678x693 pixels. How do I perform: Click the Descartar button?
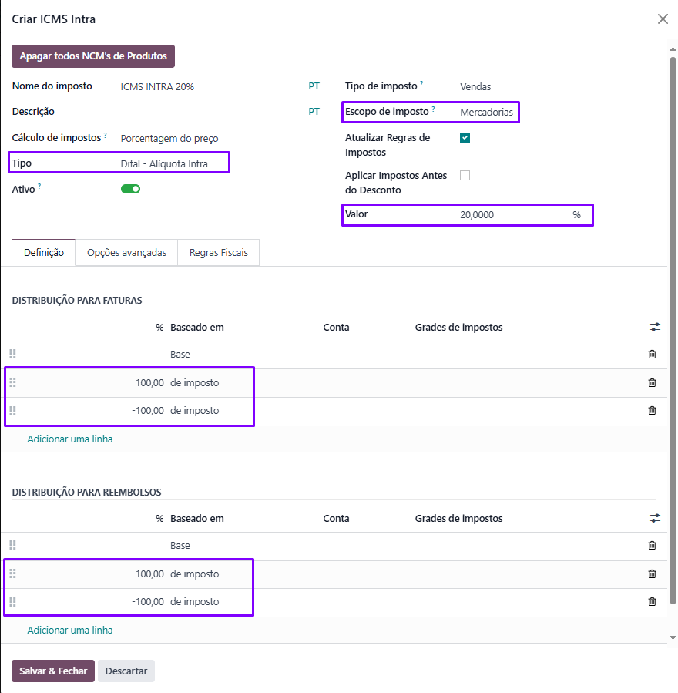126,671
